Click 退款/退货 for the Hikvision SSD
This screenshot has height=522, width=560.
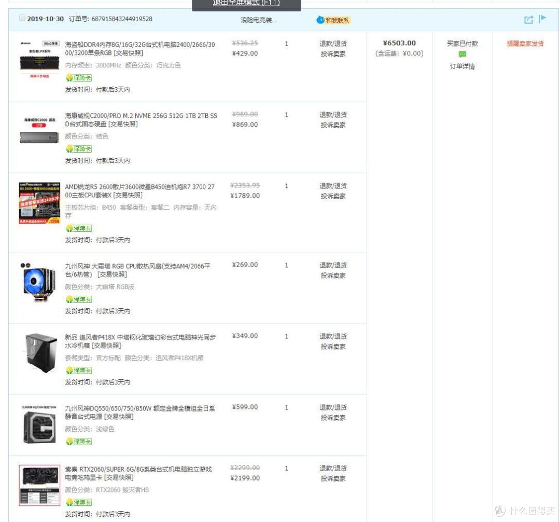click(x=333, y=115)
